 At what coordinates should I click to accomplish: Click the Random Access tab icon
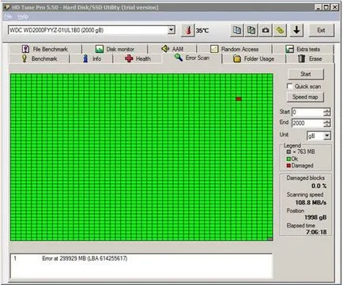(214, 49)
